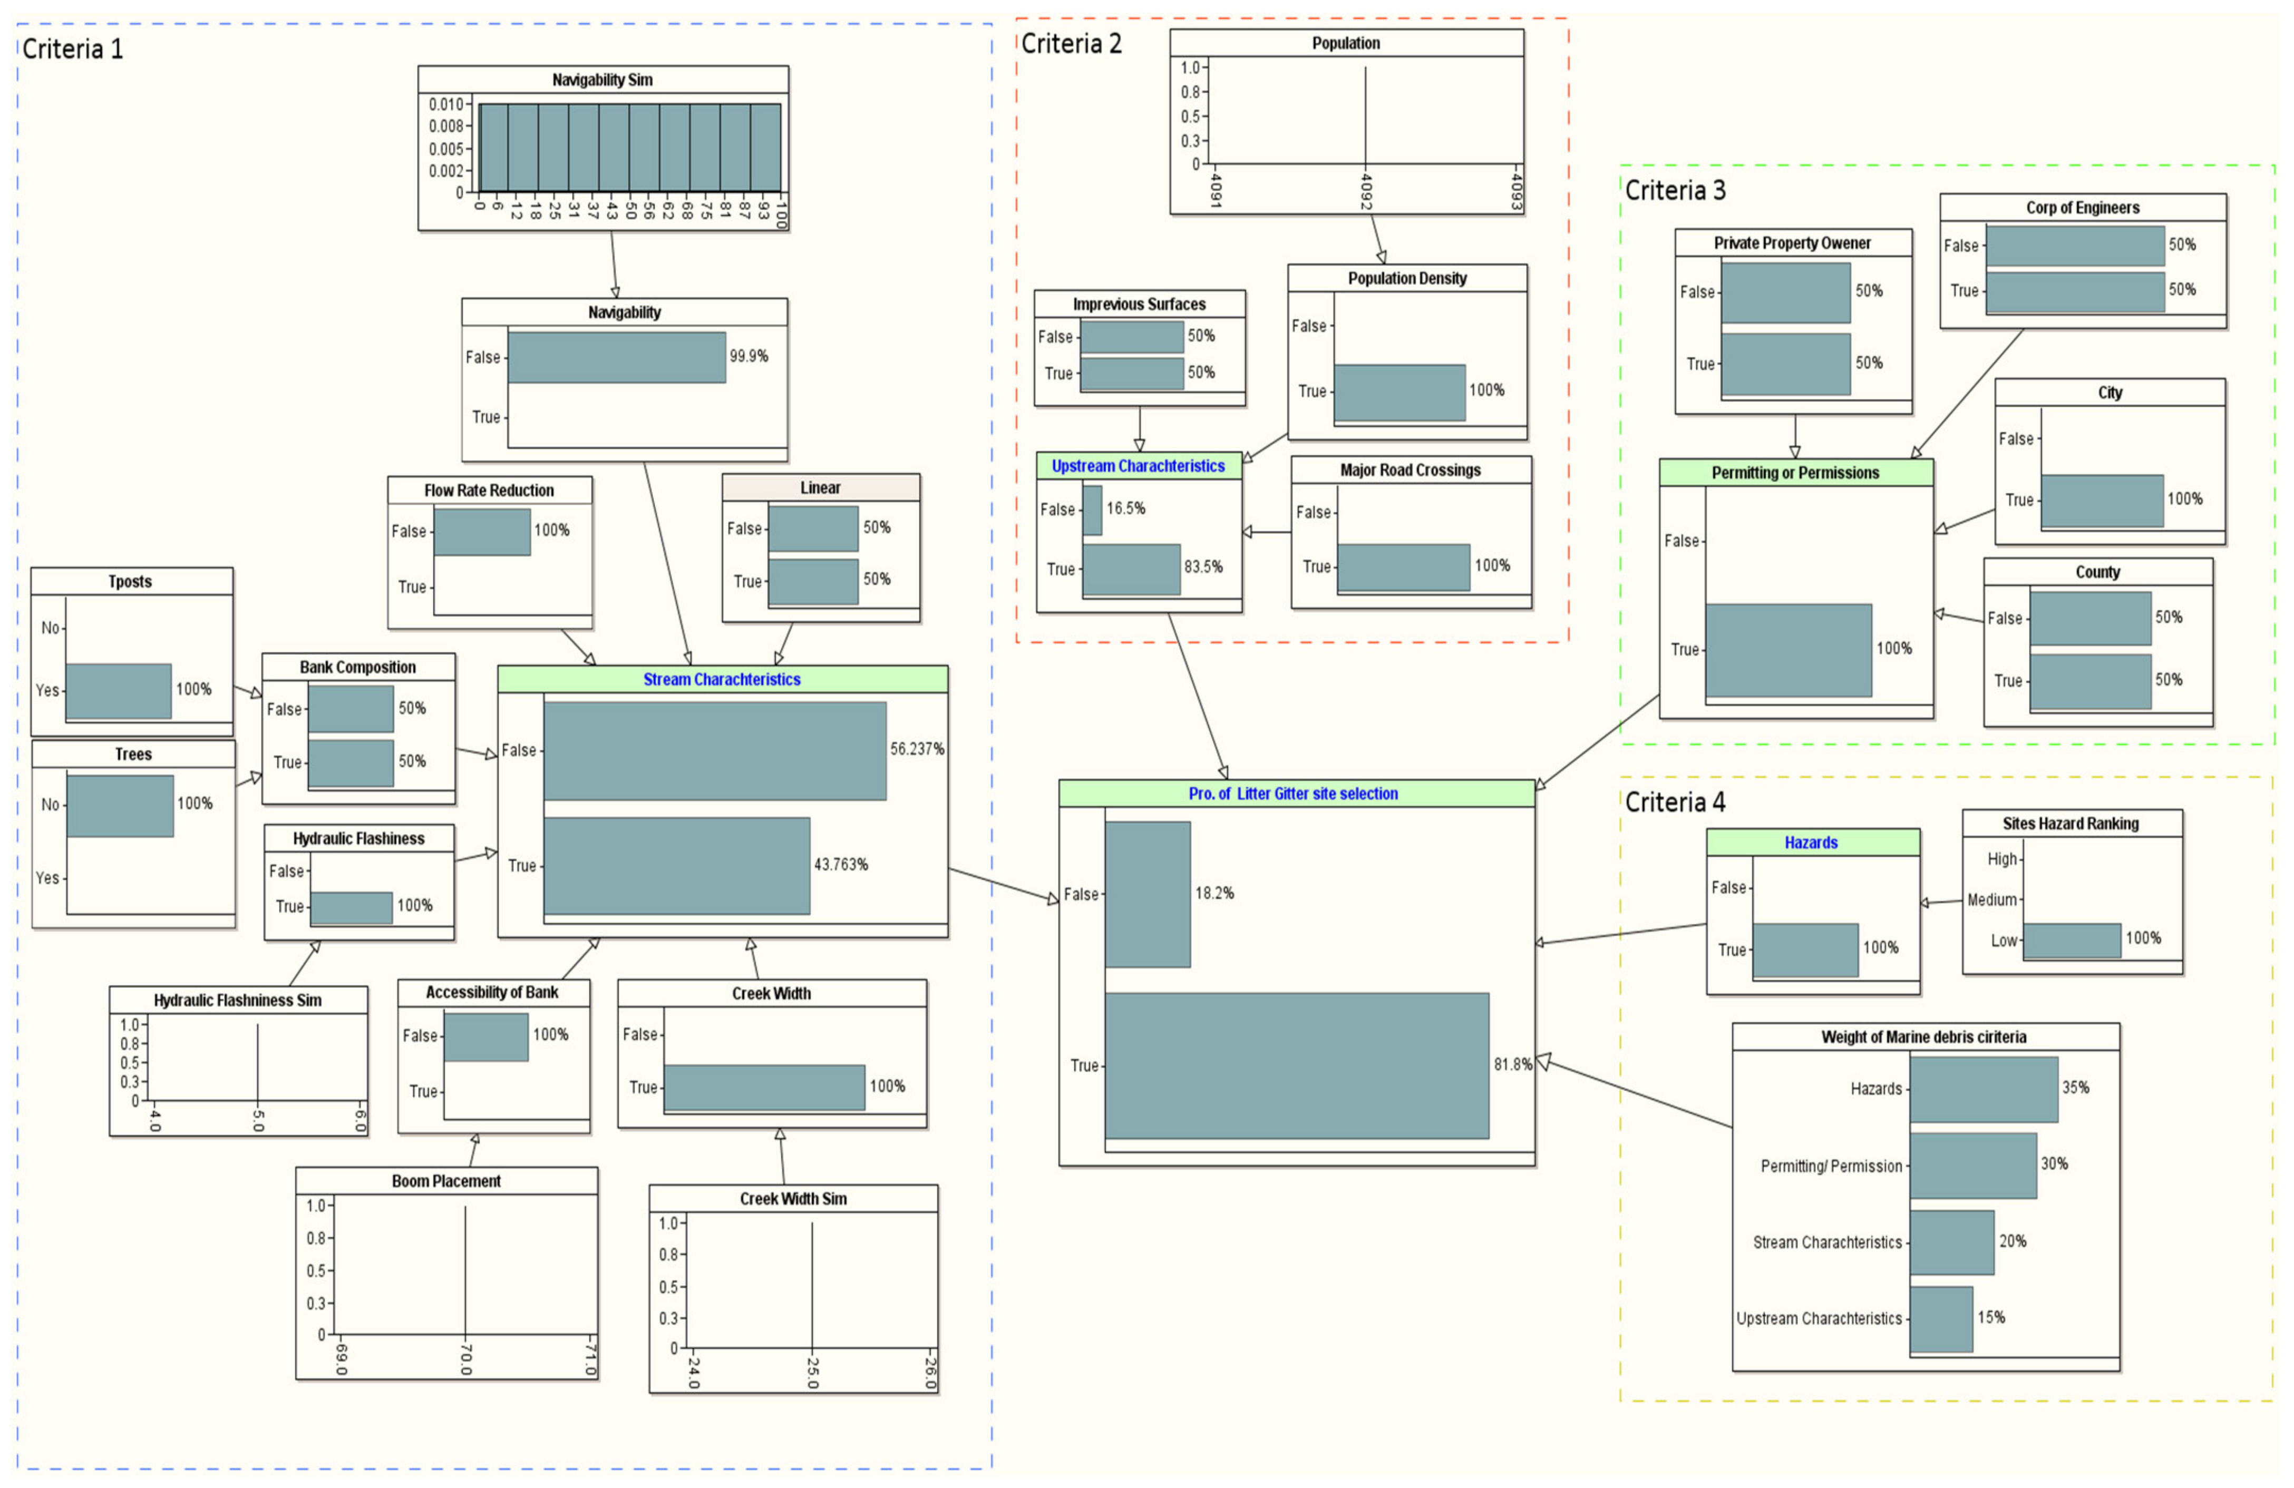Select the Navigability Sim node title
Image resolution: width=2294 pixels, height=1488 pixels.
[x=602, y=80]
